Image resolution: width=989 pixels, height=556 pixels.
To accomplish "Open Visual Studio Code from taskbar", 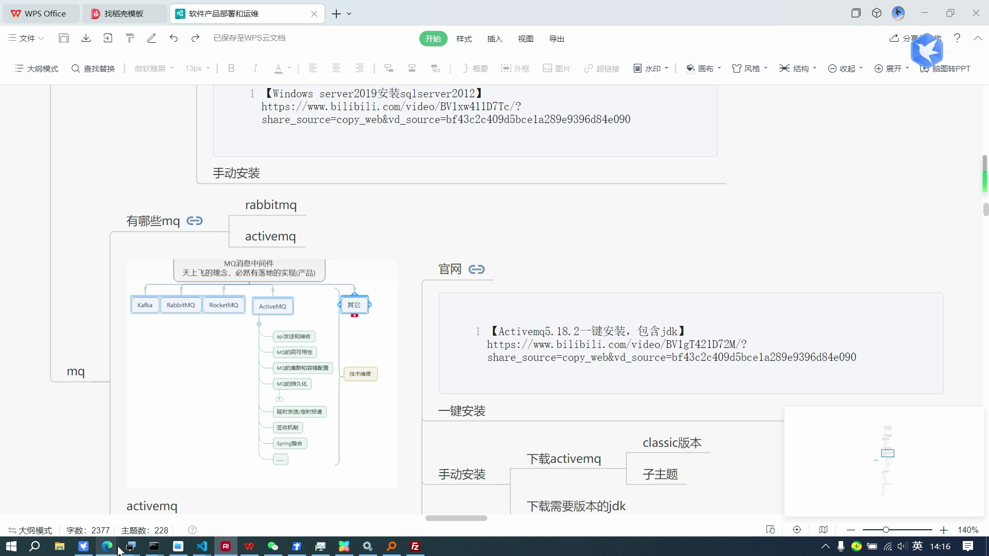I will click(202, 546).
